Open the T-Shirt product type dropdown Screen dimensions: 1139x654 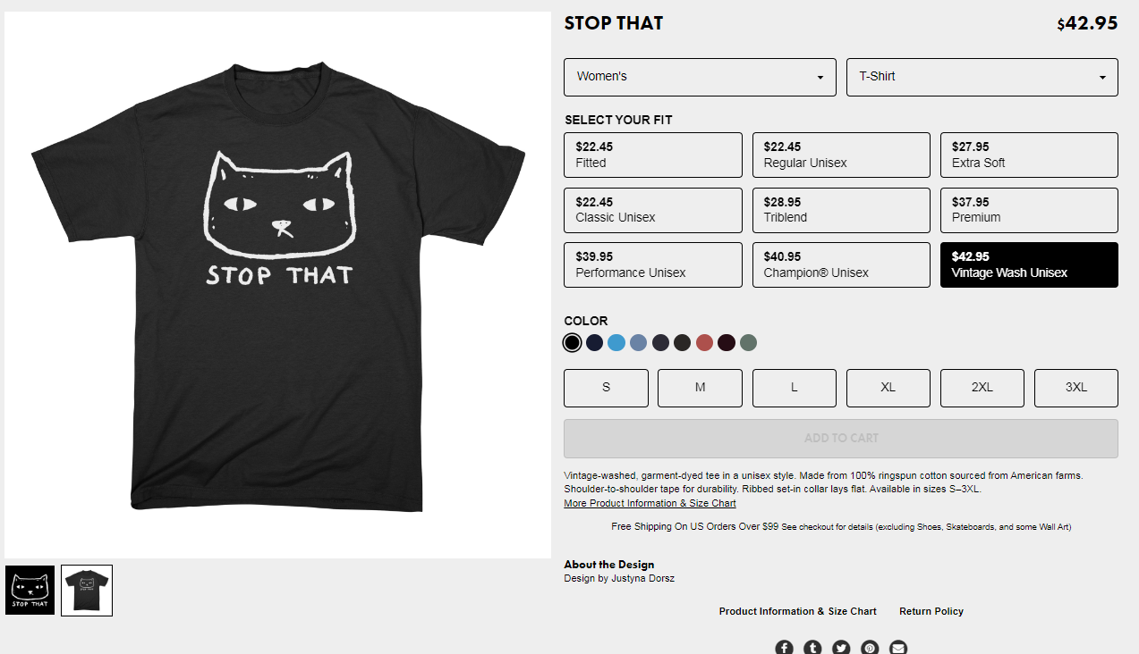(982, 77)
